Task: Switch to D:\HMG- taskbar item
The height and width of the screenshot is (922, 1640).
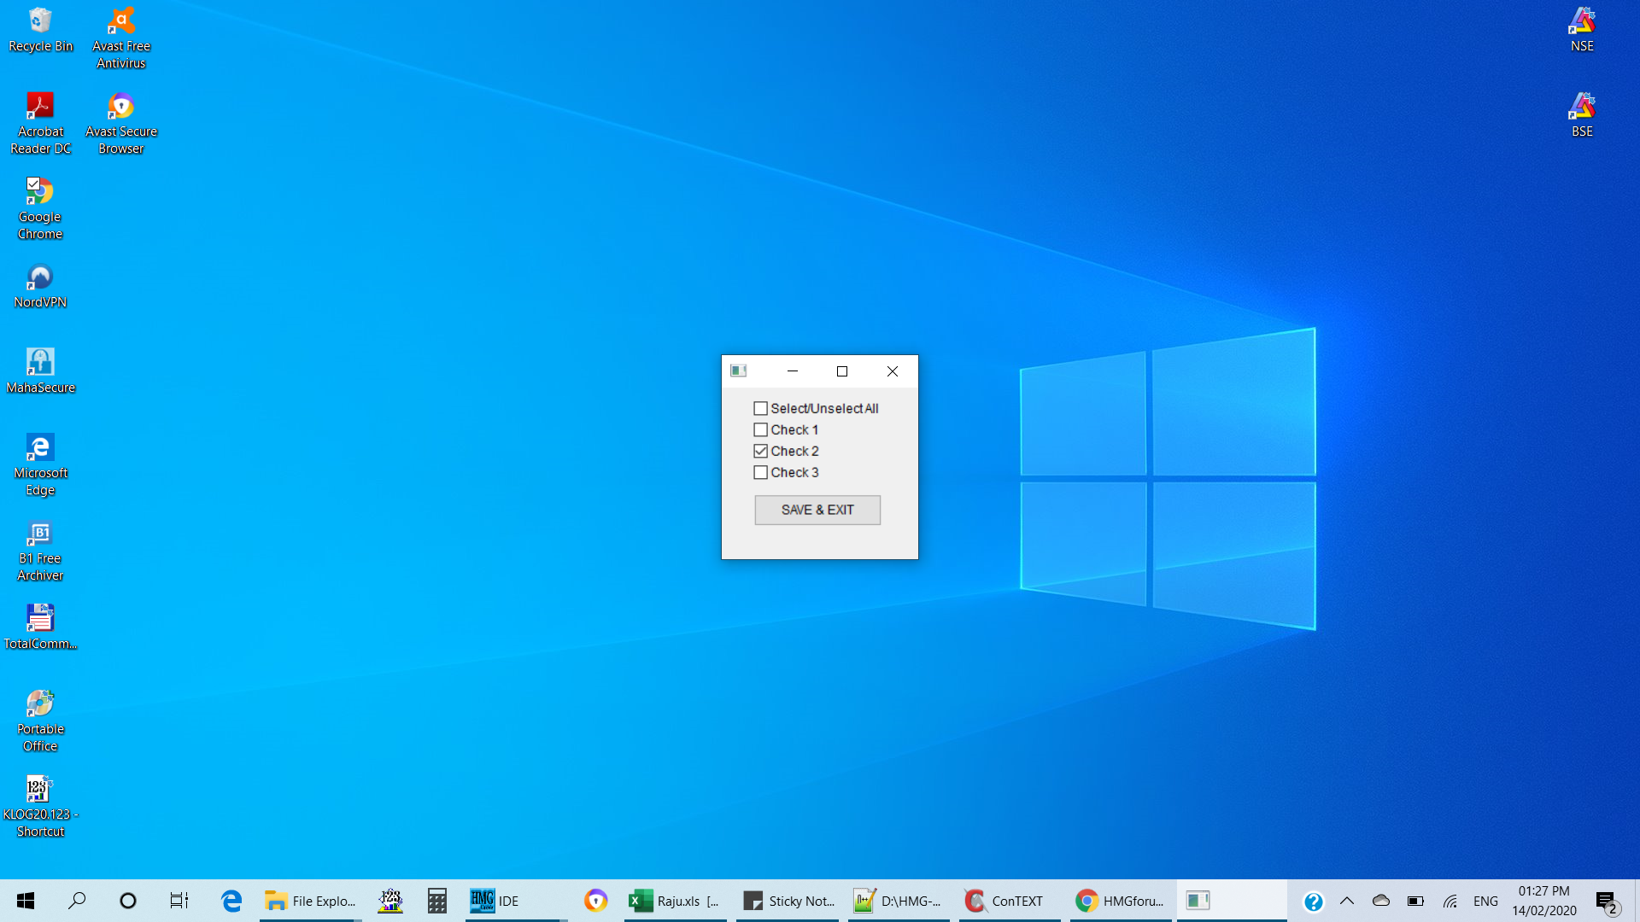Action: (x=899, y=901)
